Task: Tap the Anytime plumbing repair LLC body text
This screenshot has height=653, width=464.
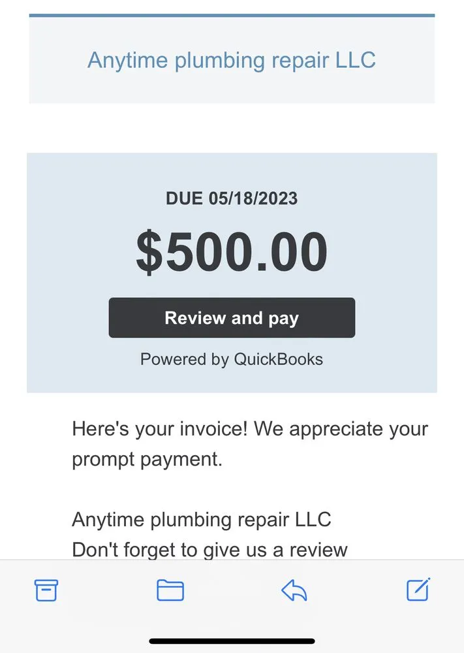Action: point(201,519)
